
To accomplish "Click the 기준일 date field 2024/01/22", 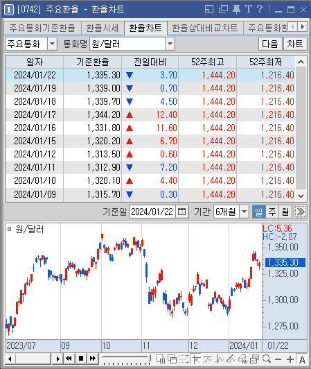I will click(152, 212).
